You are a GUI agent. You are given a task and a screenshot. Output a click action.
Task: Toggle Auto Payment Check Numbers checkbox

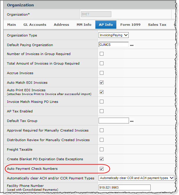(102, 168)
